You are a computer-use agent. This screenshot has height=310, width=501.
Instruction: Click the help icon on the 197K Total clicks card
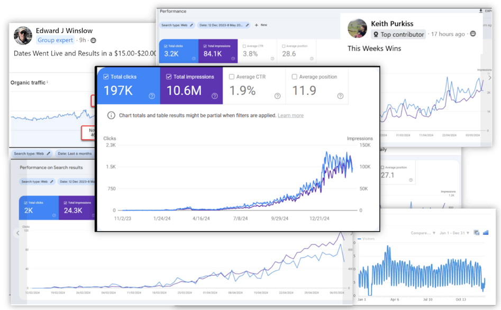pyautogui.click(x=152, y=96)
